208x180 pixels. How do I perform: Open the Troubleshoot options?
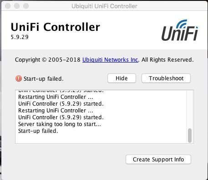(166, 78)
